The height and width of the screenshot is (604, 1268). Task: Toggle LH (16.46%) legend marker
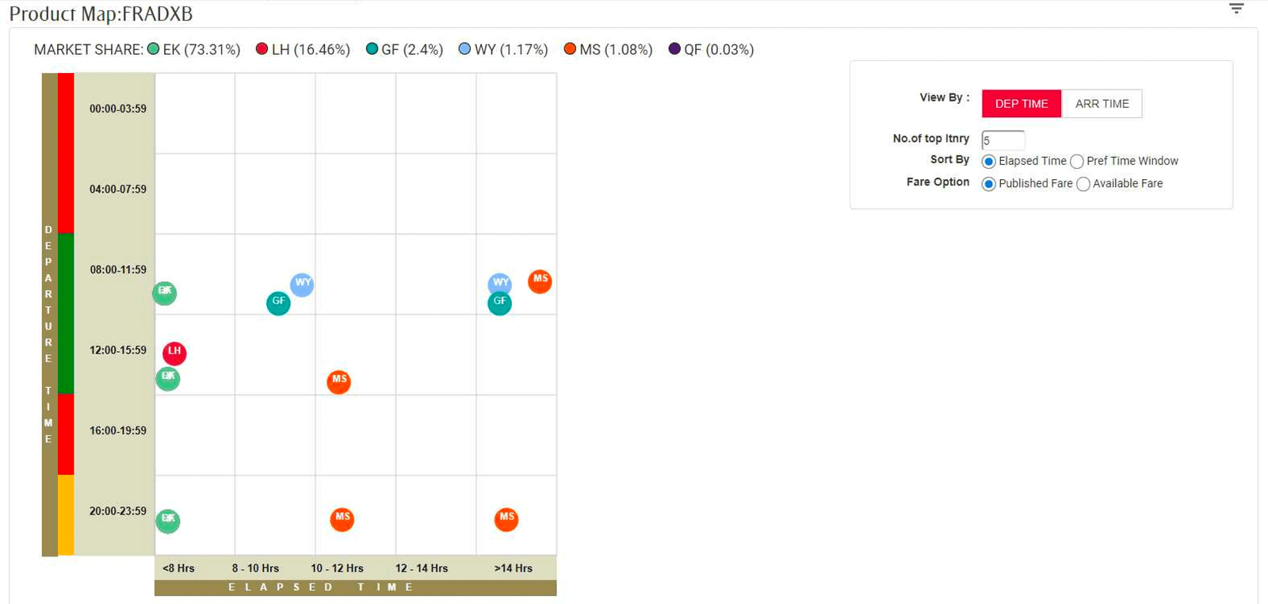pyautogui.click(x=262, y=49)
